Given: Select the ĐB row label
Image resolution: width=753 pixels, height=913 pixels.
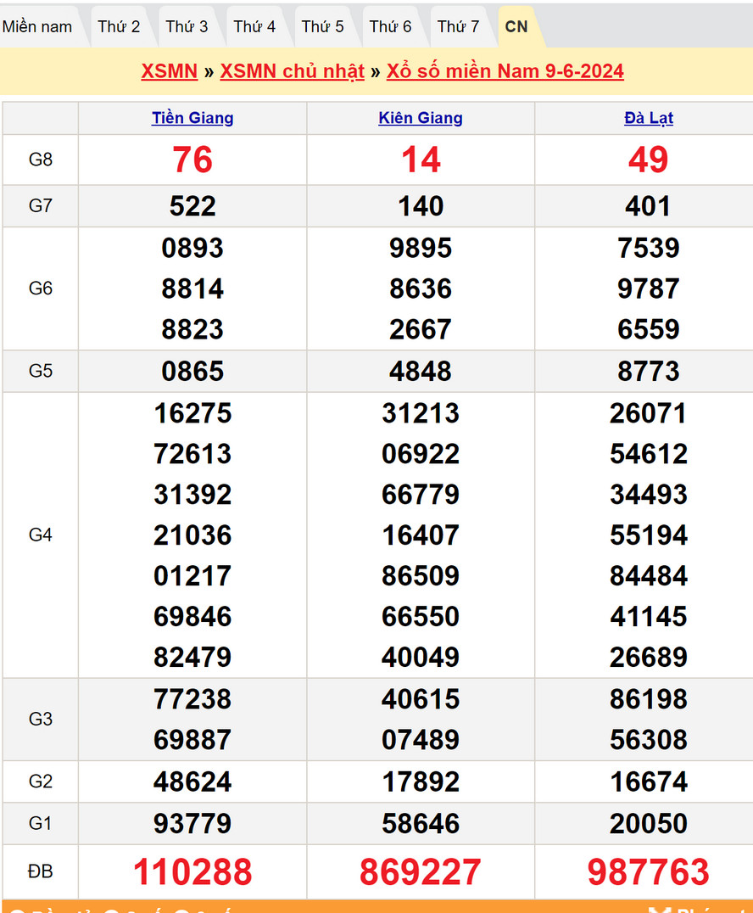Looking at the screenshot, I should click(x=41, y=871).
